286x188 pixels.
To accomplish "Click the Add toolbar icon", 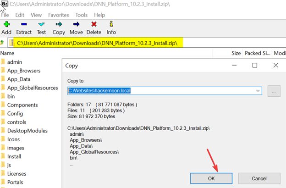I will point(6,24).
